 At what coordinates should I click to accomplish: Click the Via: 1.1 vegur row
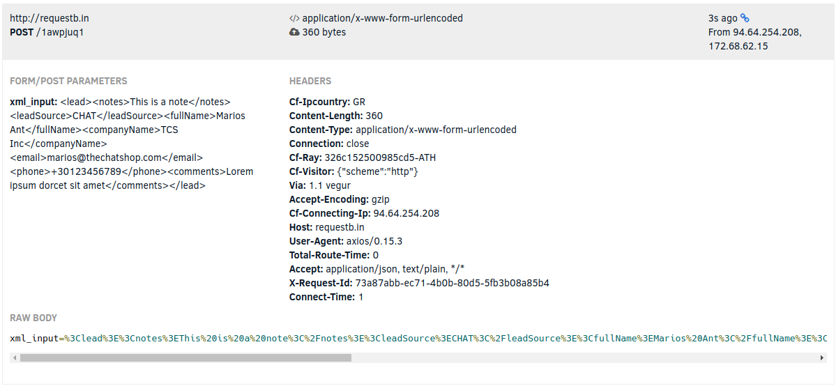(320, 185)
